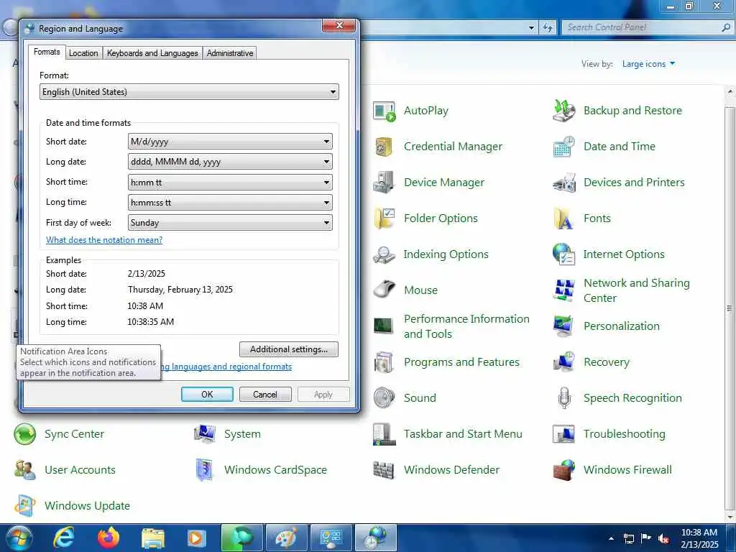The height and width of the screenshot is (552, 736).
Task: Open the System icon
Action: point(205,434)
